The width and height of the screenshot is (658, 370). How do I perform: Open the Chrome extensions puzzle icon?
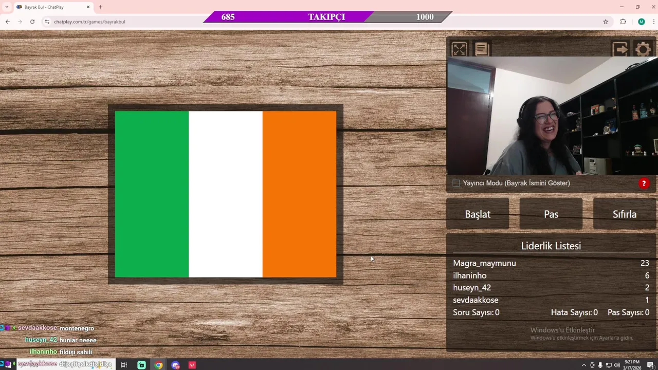(623, 22)
